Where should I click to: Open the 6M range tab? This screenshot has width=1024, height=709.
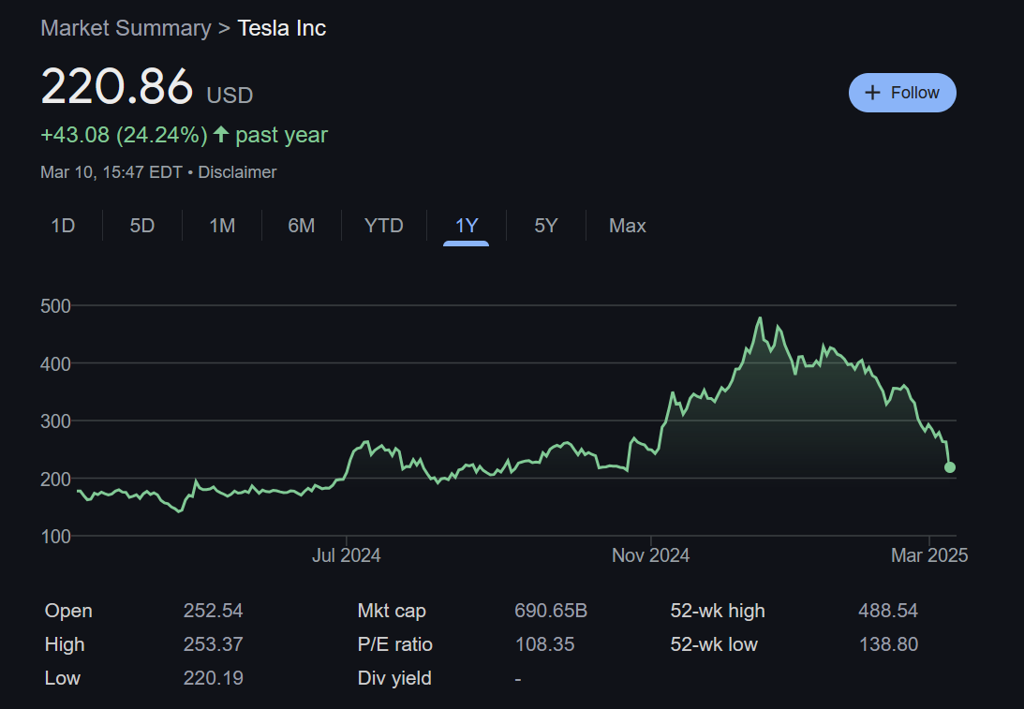pyautogui.click(x=302, y=226)
